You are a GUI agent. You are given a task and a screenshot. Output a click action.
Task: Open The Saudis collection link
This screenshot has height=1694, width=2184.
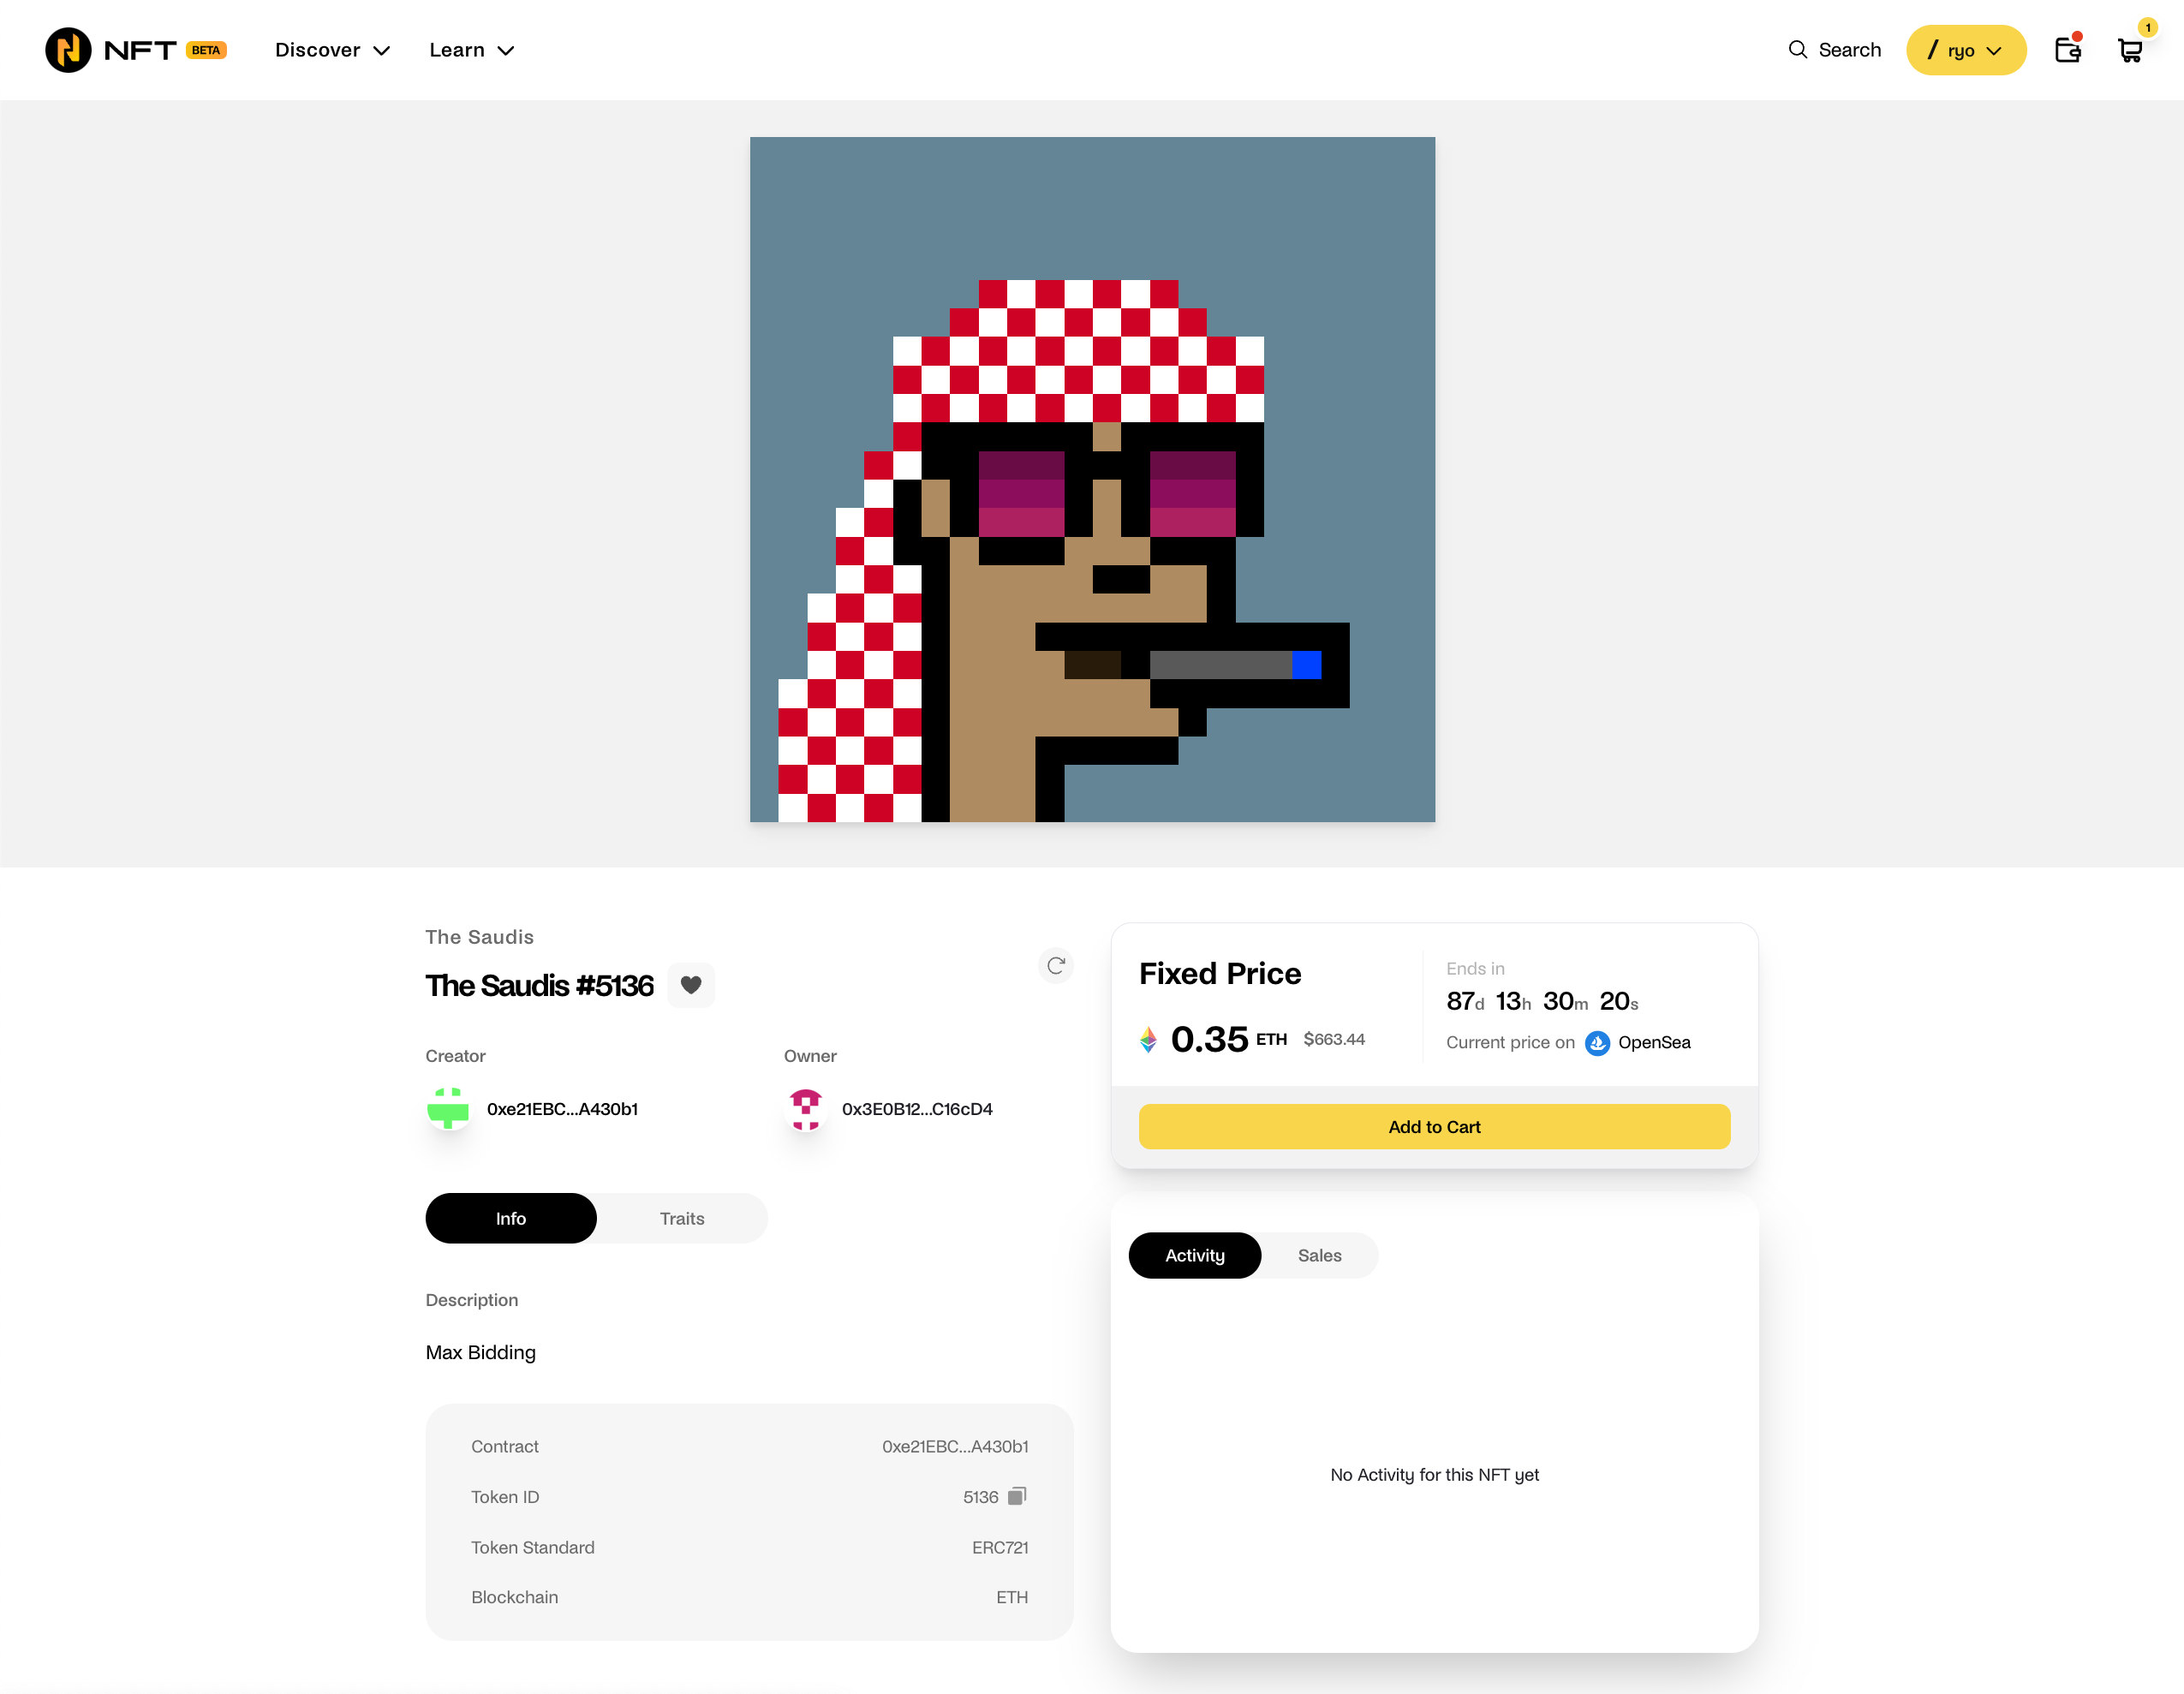(479, 937)
